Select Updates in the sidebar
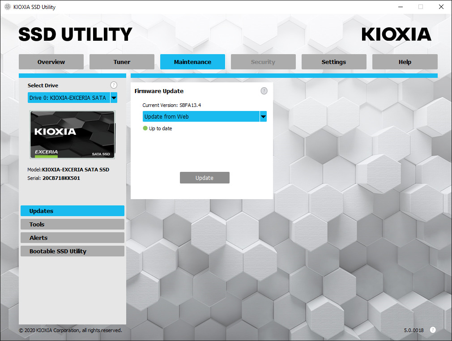Image resolution: width=452 pixels, height=341 pixels. (72, 211)
